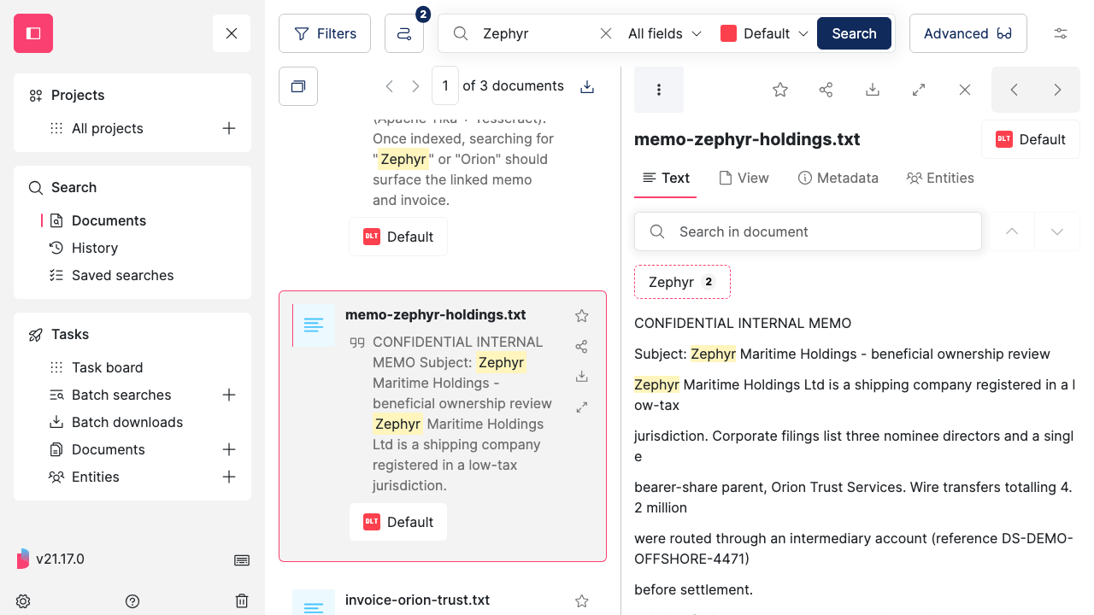
Task: Switch to the View tab
Action: tap(744, 178)
